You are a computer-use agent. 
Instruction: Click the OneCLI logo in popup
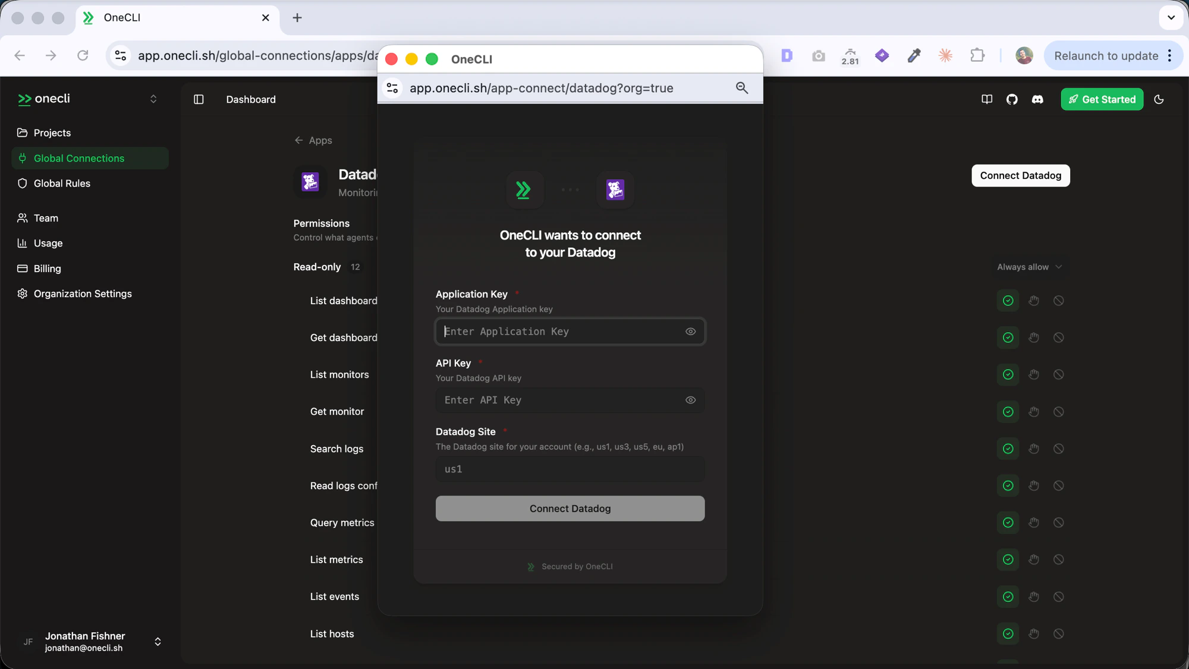click(x=524, y=190)
